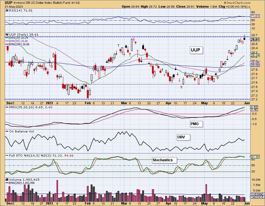The height and width of the screenshot is (206, 265).
Task: Click the Chg +0.05 (+0.18%) header value
Action: (x=233, y=6)
